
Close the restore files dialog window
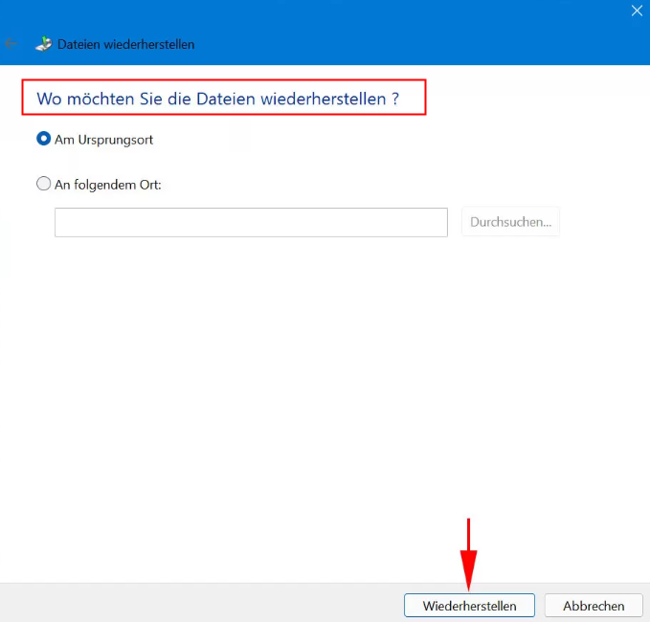[637, 11]
